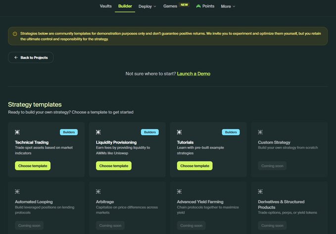Choose template for Liquidity Provisioning
The image size is (336, 234).
113,166
